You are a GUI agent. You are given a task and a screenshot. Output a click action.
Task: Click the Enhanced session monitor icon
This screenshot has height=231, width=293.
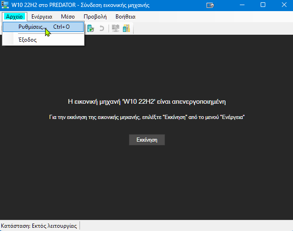coord(116,28)
